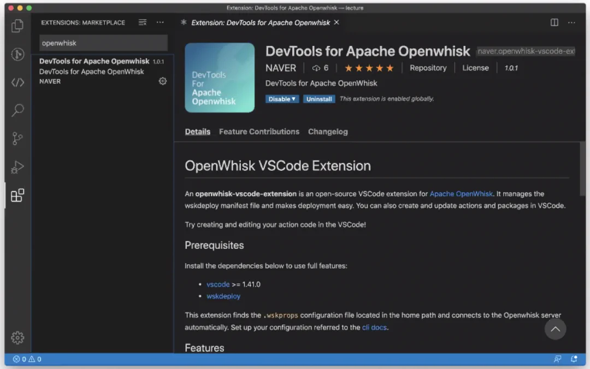The width and height of the screenshot is (590, 369).
Task: Select the Extension: DevTools for Apache Openwhisk tab
Action: pos(261,22)
